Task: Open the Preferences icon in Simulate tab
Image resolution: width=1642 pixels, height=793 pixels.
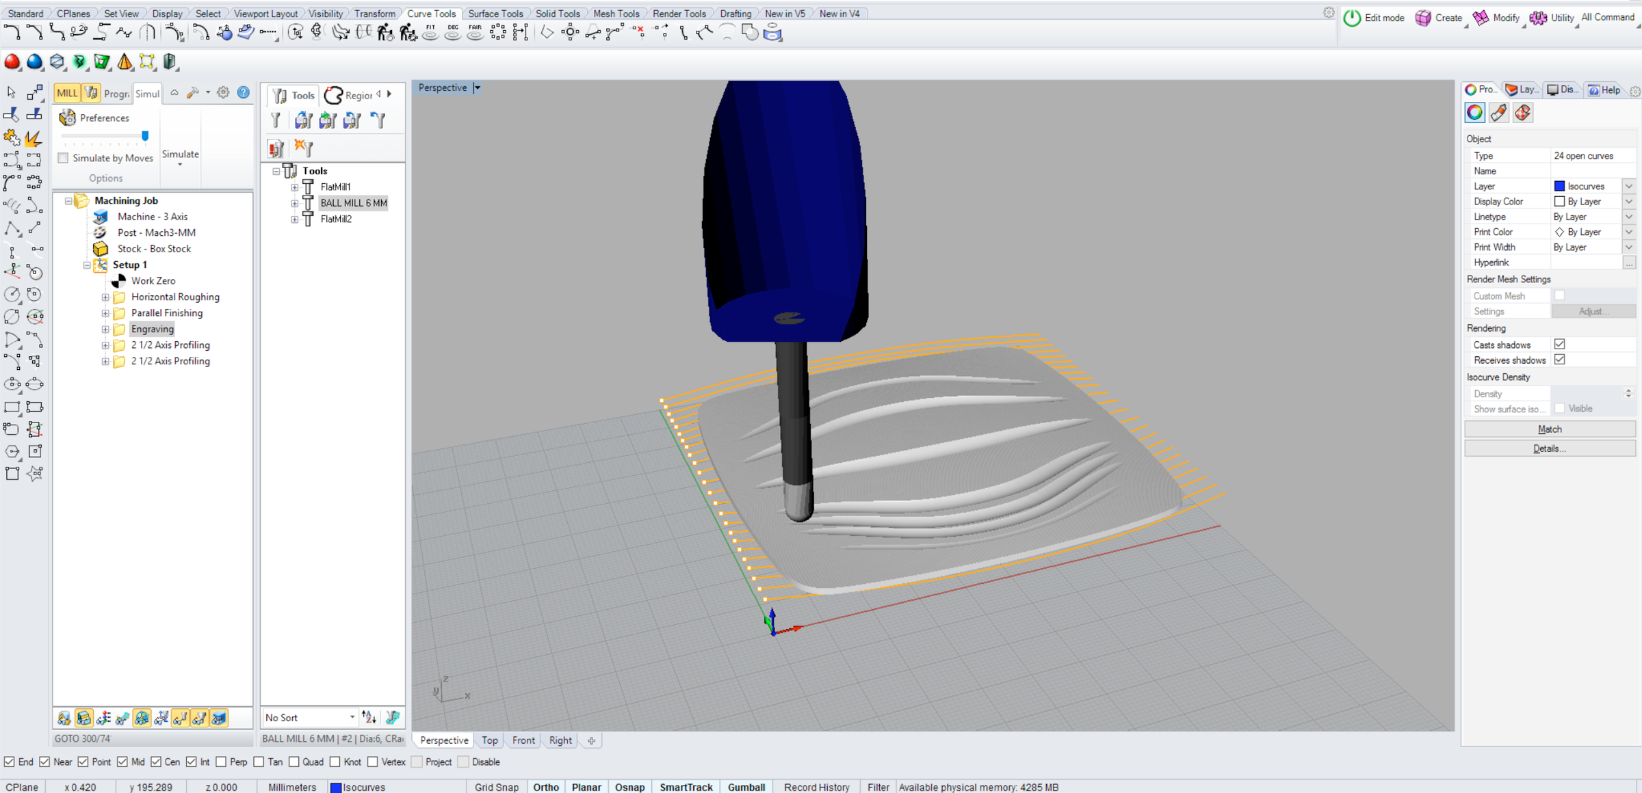Action: point(67,118)
